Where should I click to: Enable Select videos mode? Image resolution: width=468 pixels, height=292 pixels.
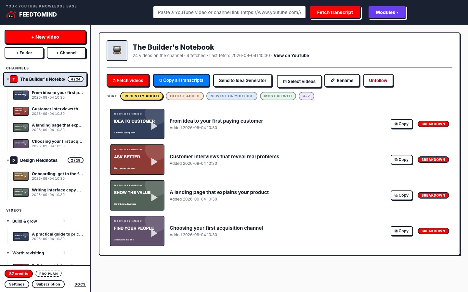tap(299, 81)
